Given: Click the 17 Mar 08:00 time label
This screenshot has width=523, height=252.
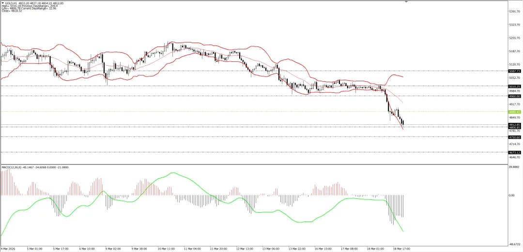Looking at the screenshot, I should pyautogui.click(x=349, y=249).
